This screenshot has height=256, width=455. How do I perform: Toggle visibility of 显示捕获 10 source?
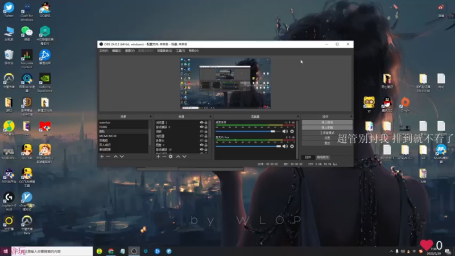coord(201,150)
